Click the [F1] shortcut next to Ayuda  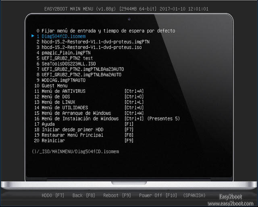pyautogui.click(x=129, y=124)
